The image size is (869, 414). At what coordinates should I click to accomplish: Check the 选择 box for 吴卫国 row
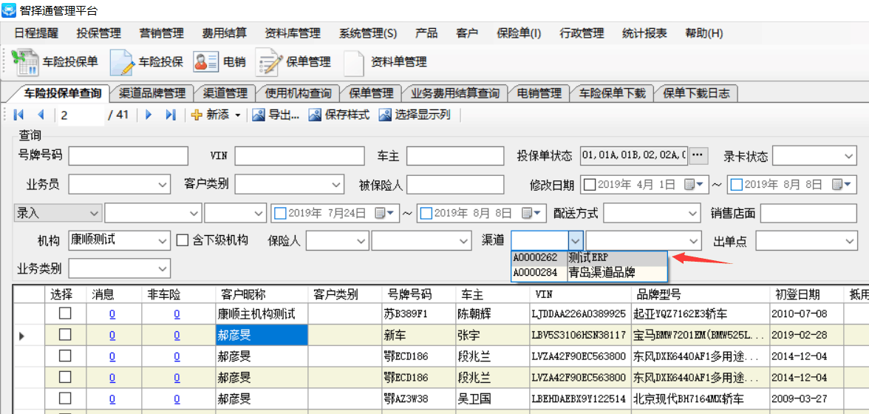point(65,398)
